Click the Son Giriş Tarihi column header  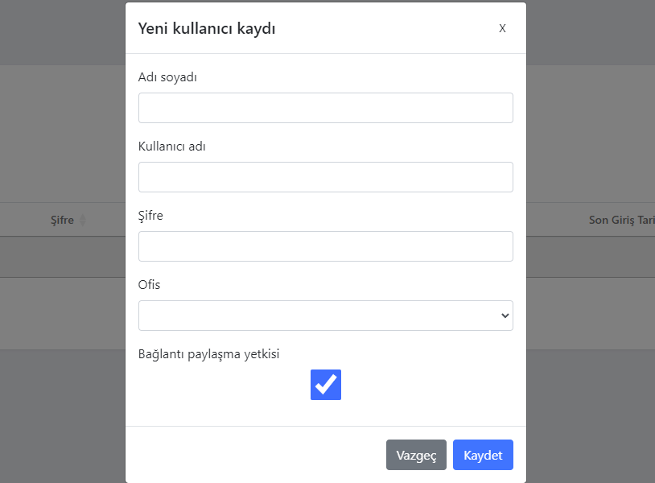click(x=621, y=221)
